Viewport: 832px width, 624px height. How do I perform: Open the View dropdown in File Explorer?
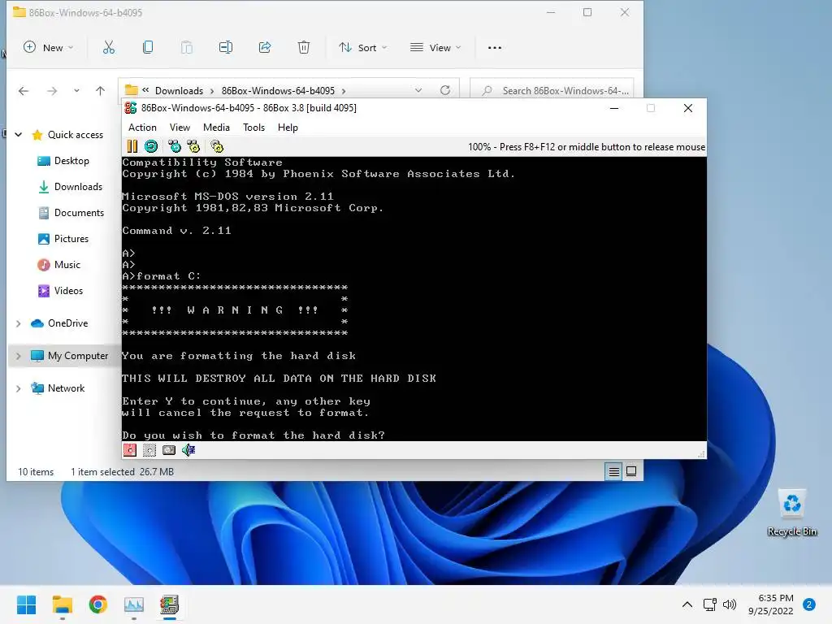[435, 47]
